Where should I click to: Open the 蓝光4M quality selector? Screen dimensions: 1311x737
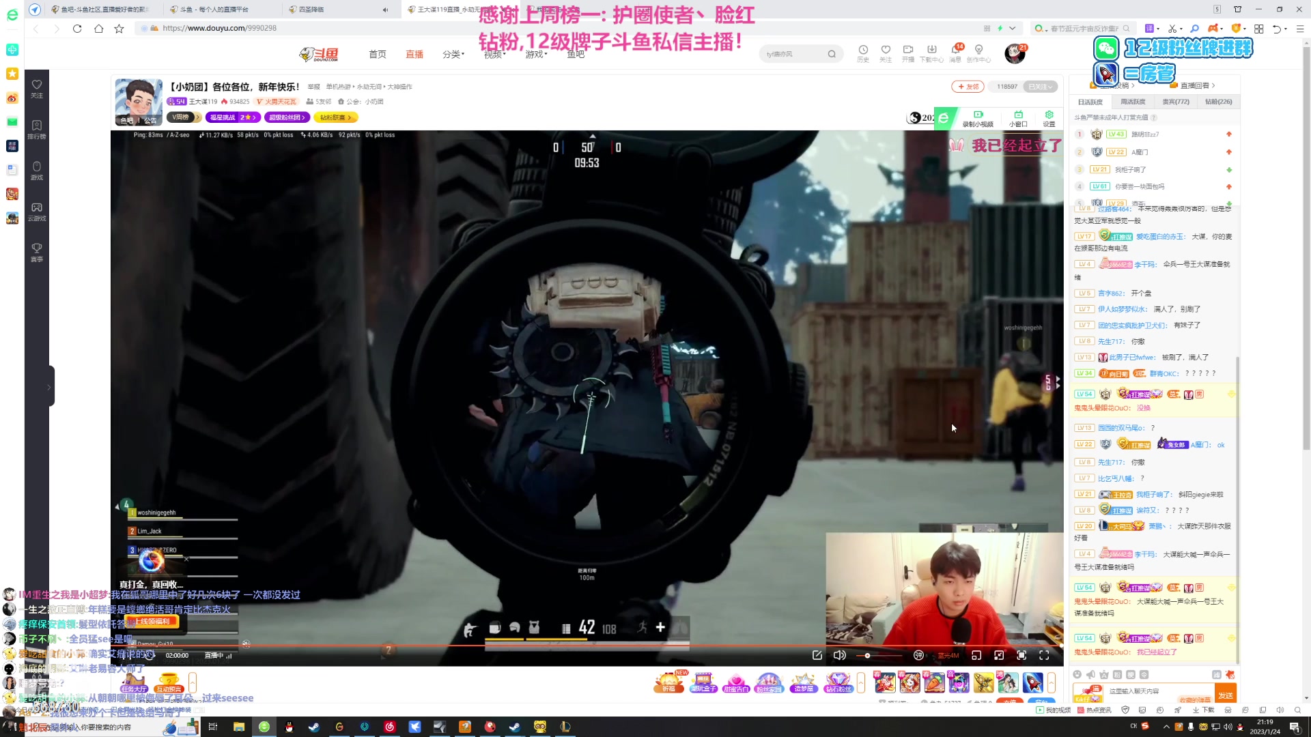tap(948, 655)
